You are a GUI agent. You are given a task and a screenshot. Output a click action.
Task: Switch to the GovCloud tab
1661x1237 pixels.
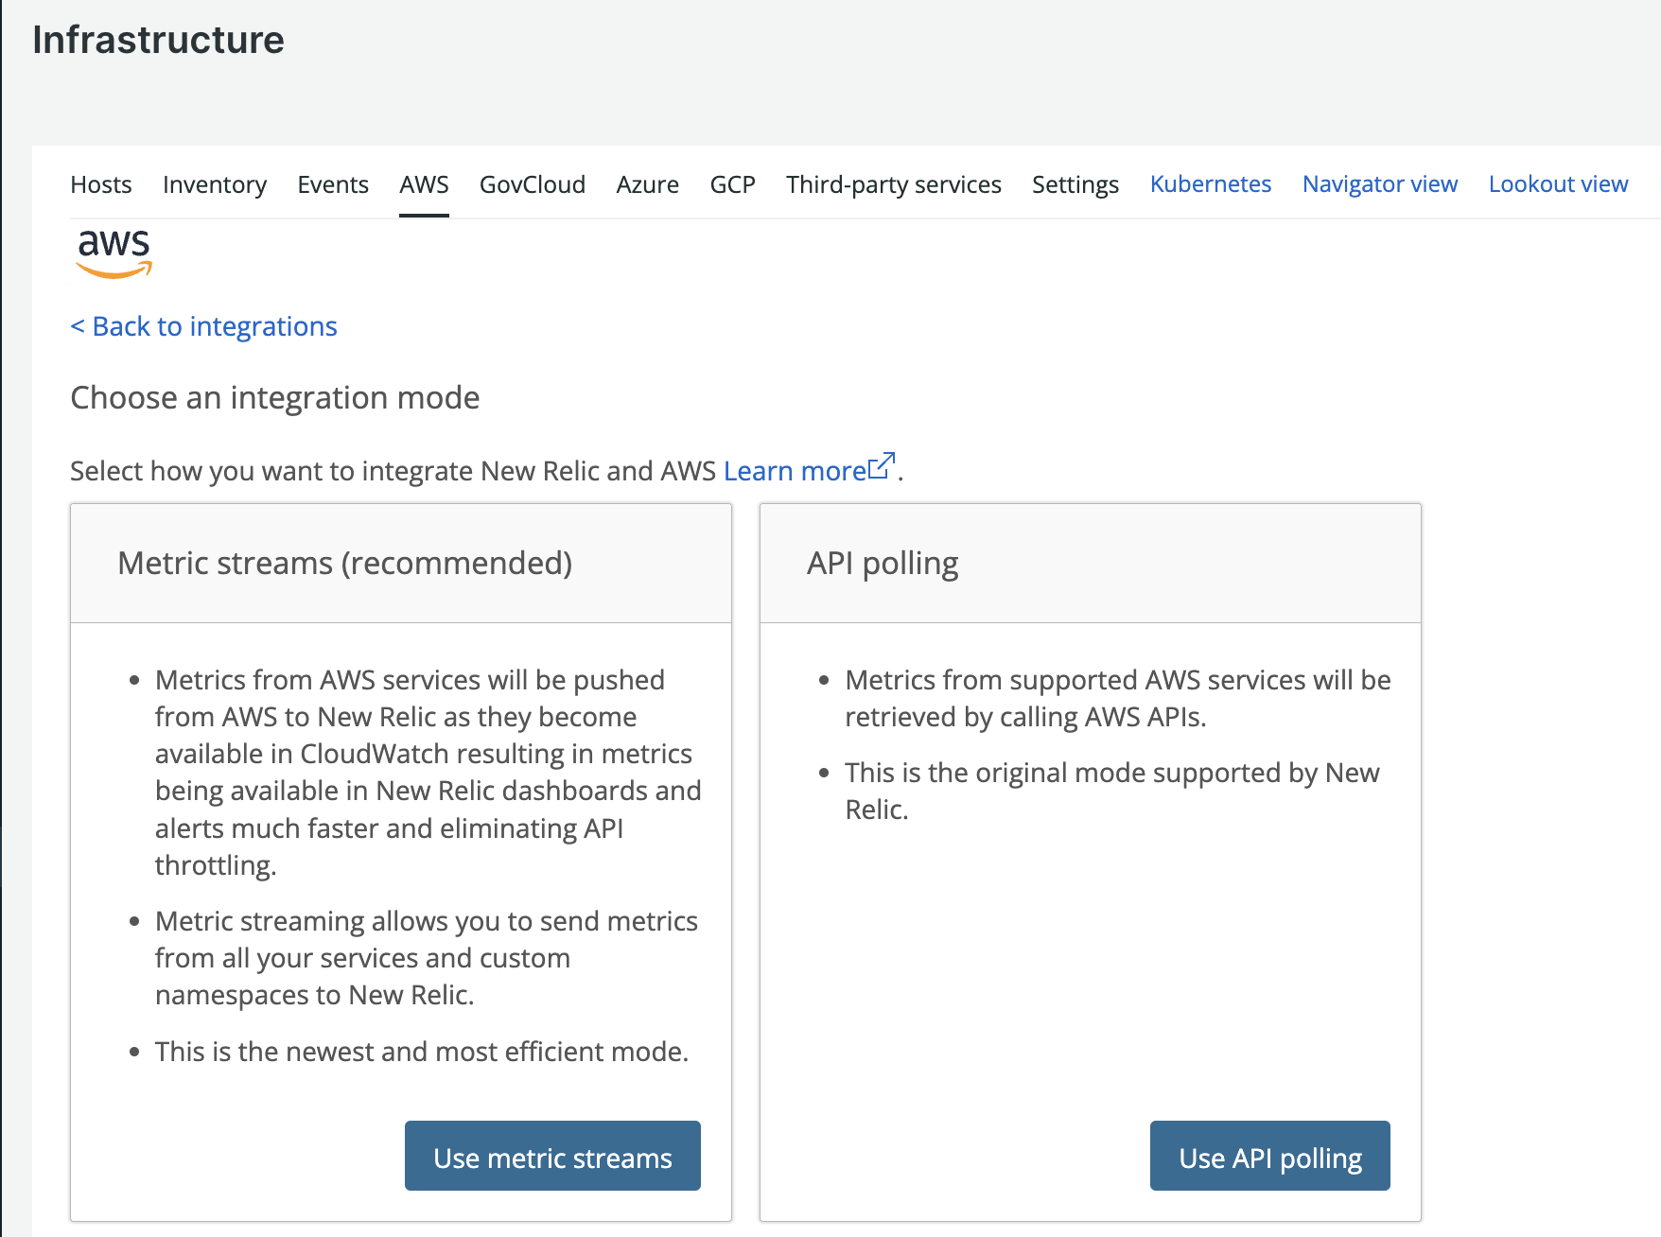coord(532,184)
